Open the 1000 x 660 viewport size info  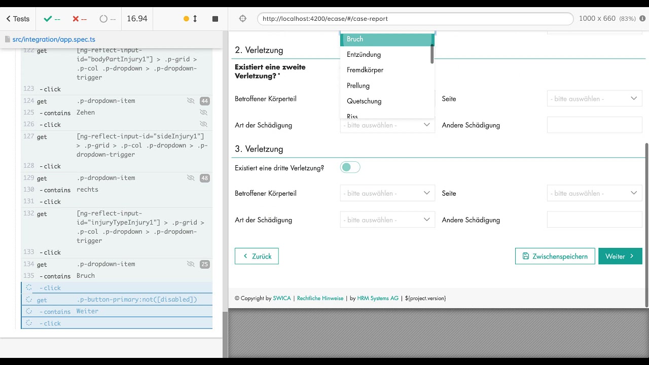(607, 19)
